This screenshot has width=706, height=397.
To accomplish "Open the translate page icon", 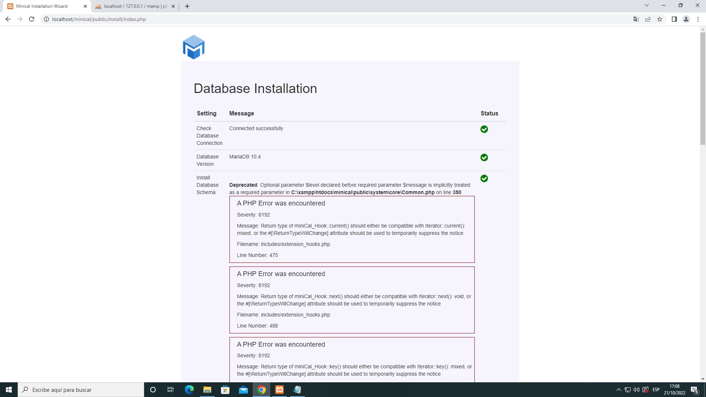I will tap(636, 19).
